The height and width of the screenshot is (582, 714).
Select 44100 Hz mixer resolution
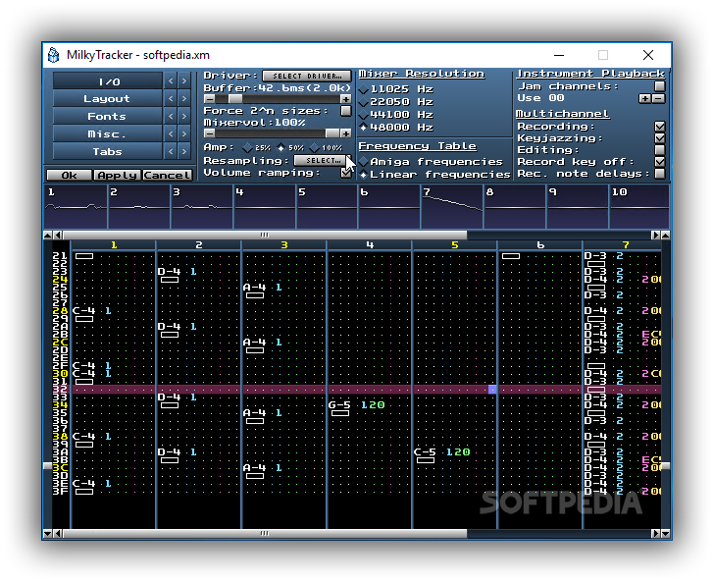[x=395, y=115]
